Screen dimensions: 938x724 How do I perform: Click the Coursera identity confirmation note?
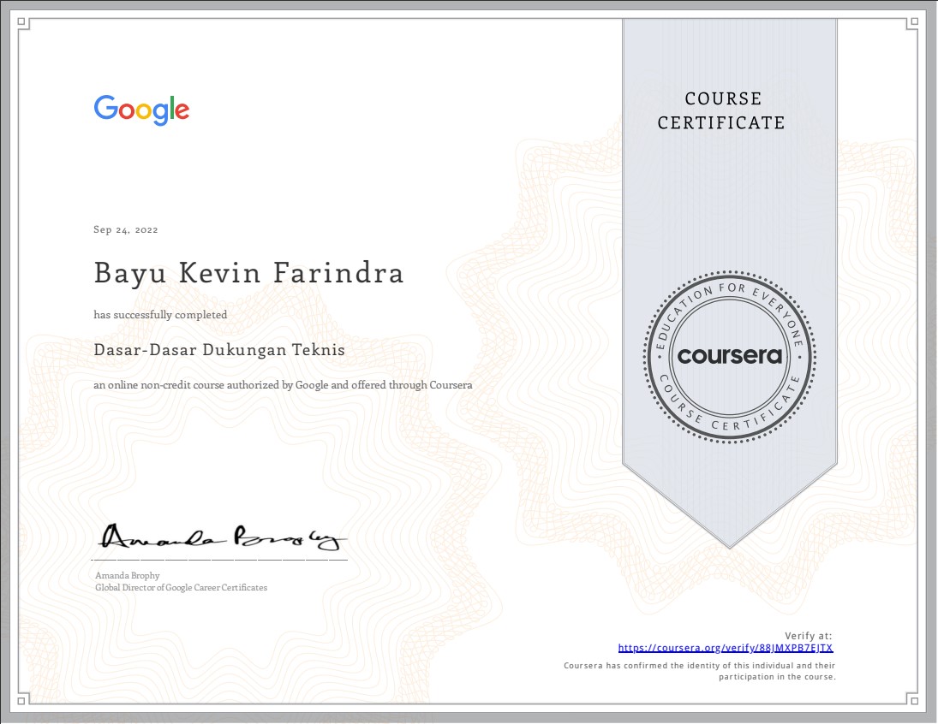click(x=699, y=671)
